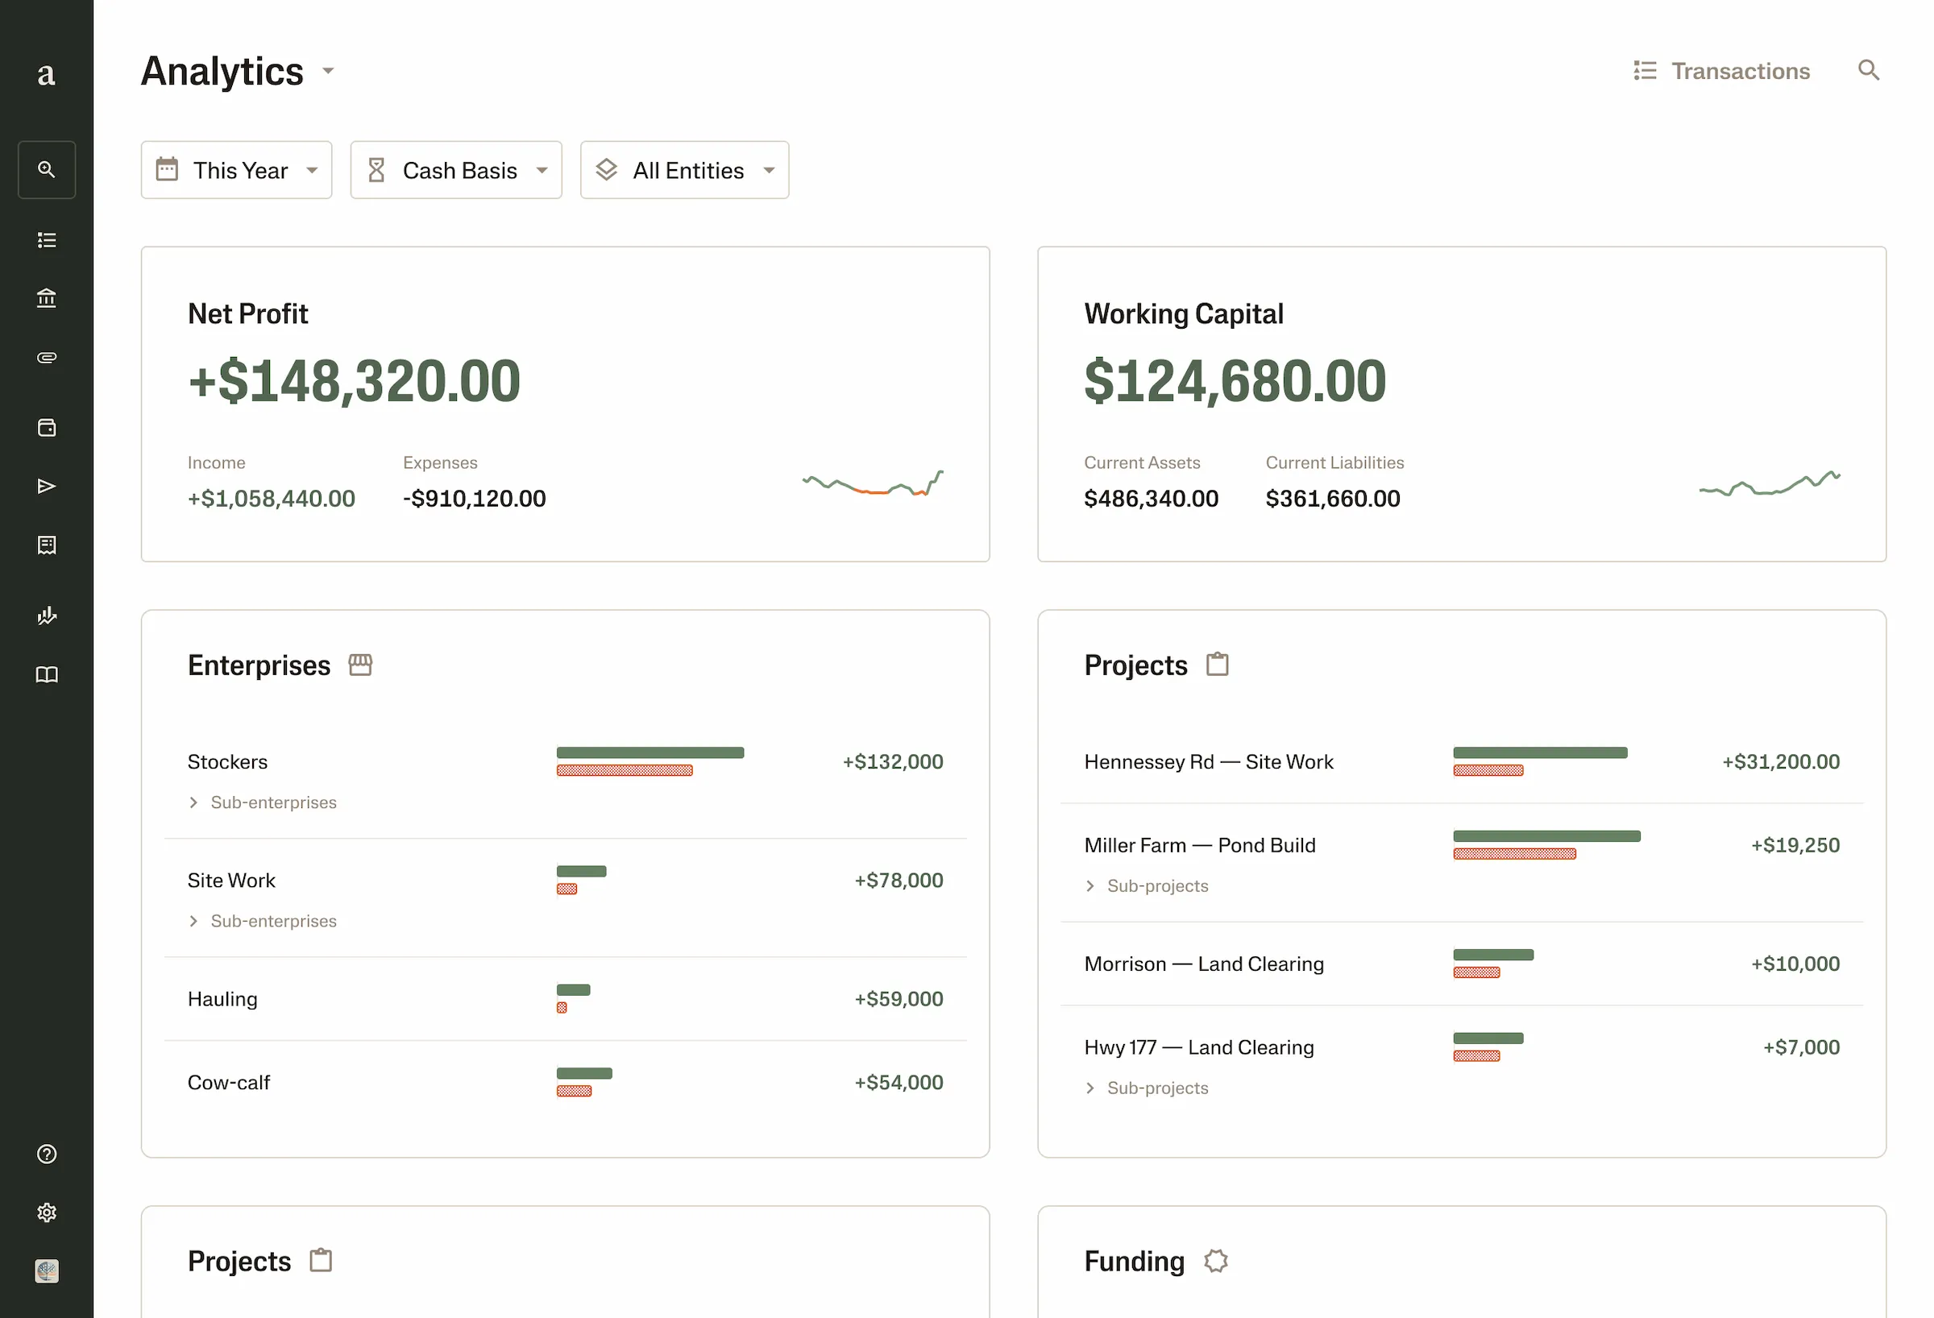Screen dimensions: 1934x1318
Task: Expand Sub-enterprises under Stockers
Action: (x=262, y=802)
